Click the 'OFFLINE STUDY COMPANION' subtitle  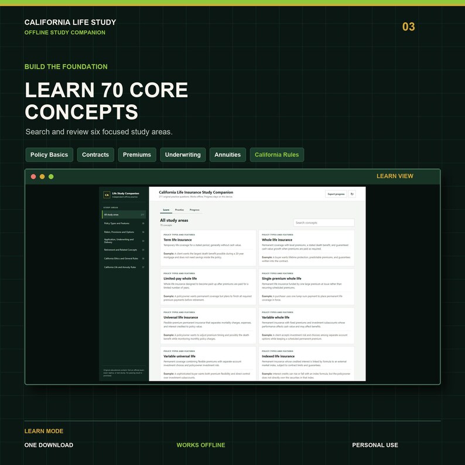64,33
